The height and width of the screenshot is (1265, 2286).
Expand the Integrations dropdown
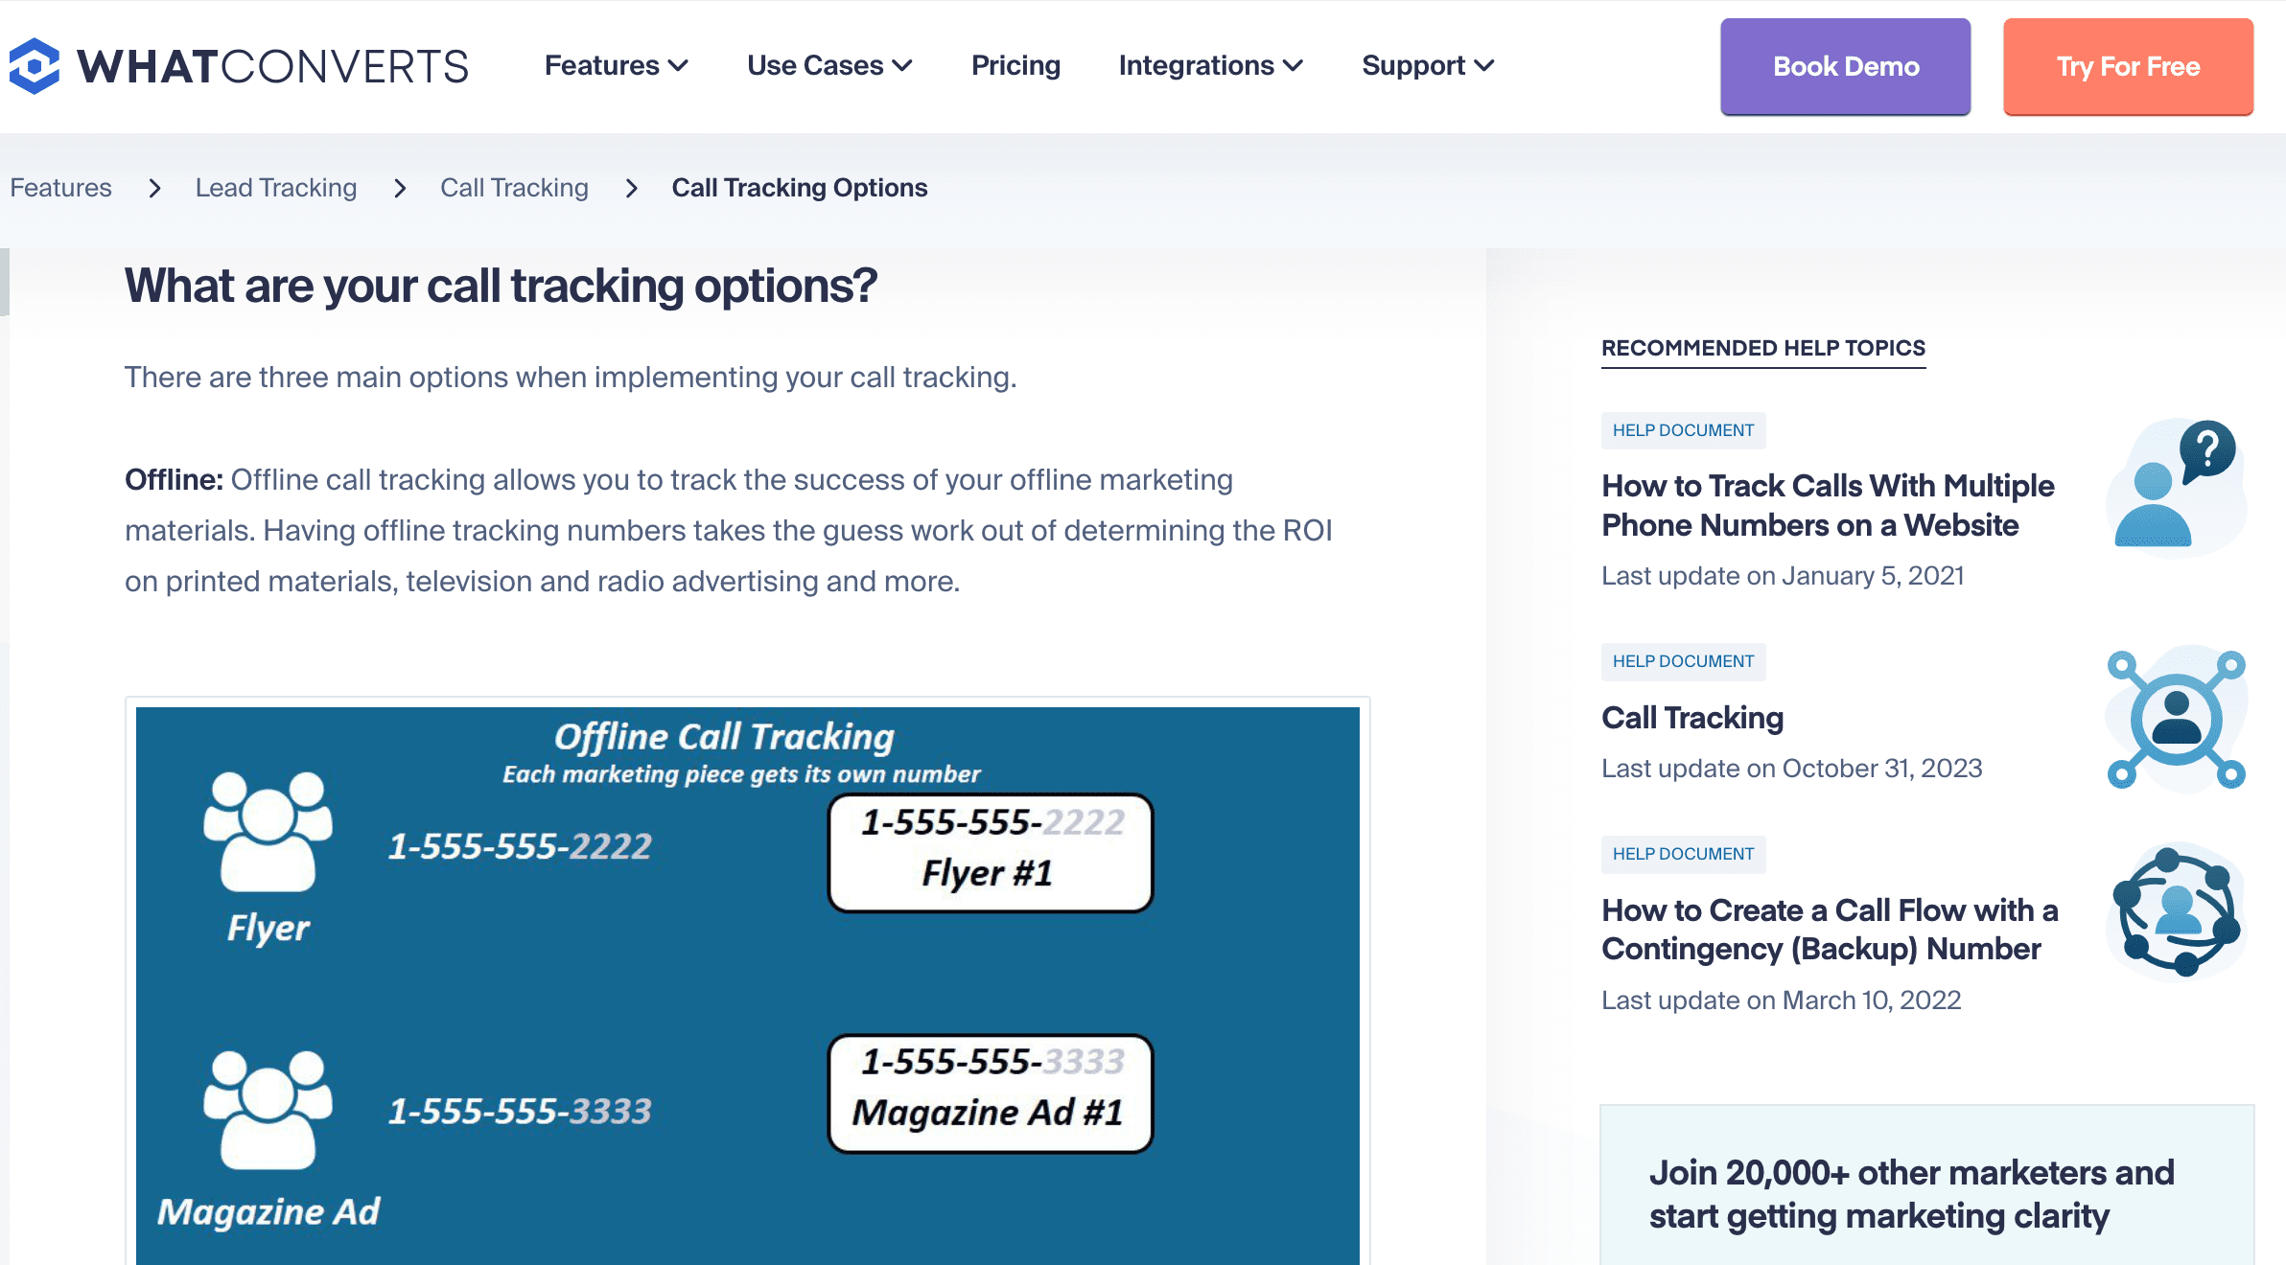pyautogui.click(x=1209, y=65)
